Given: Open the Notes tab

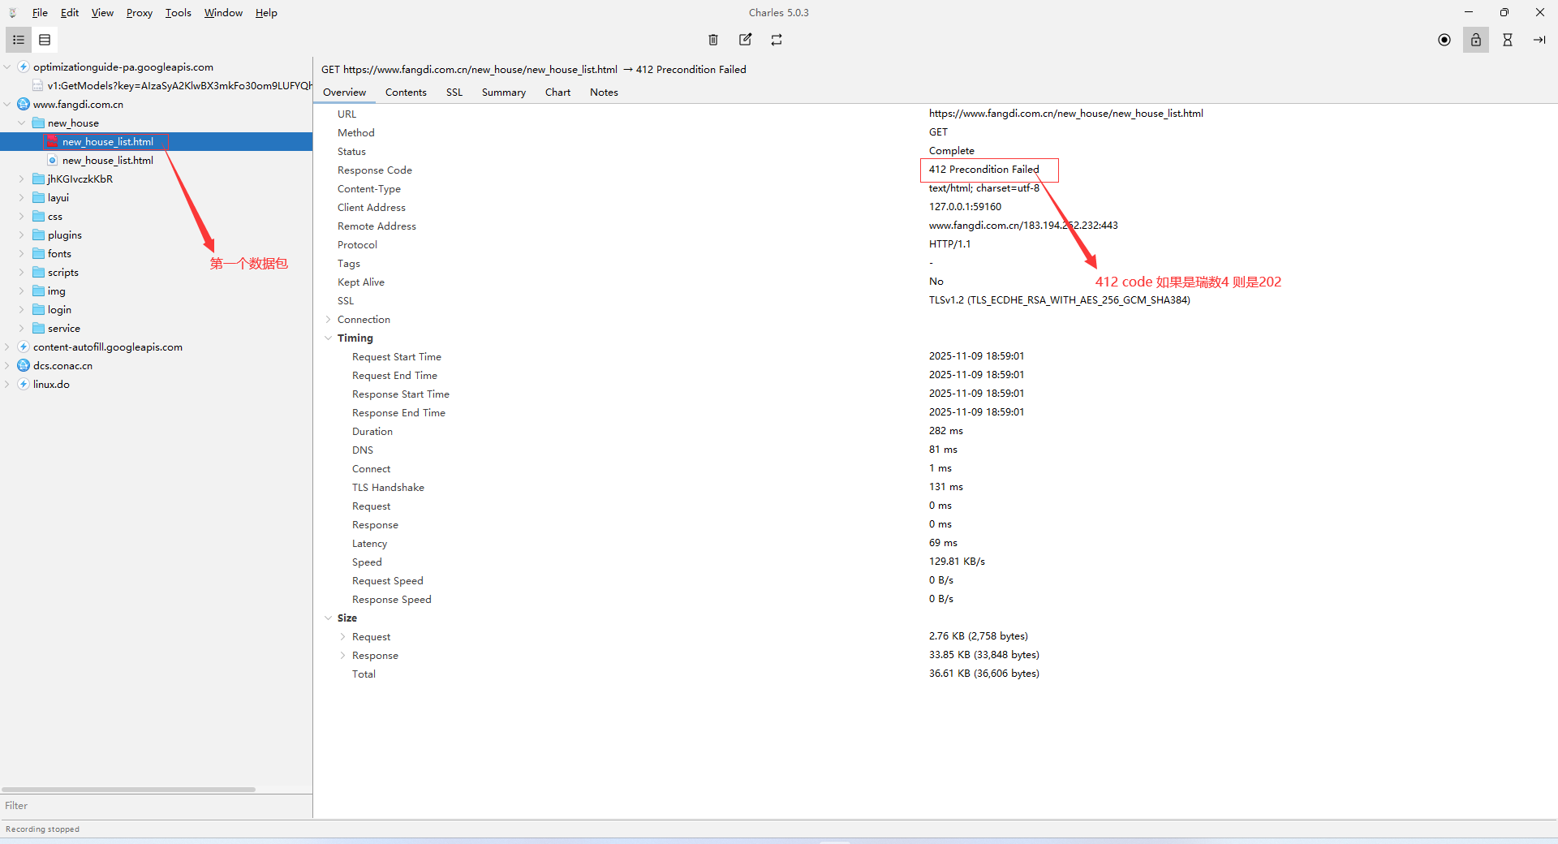Looking at the screenshot, I should pyautogui.click(x=604, y=93).
